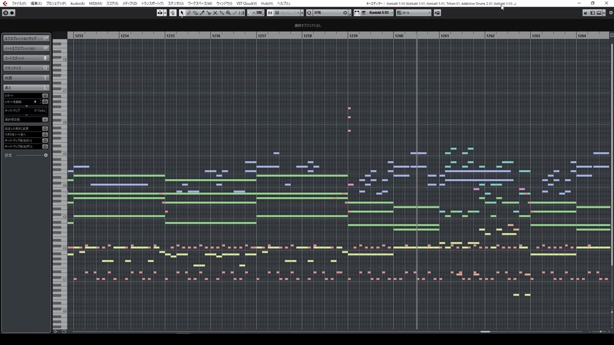Select the Zoom magnifier tool

point(228,13)
